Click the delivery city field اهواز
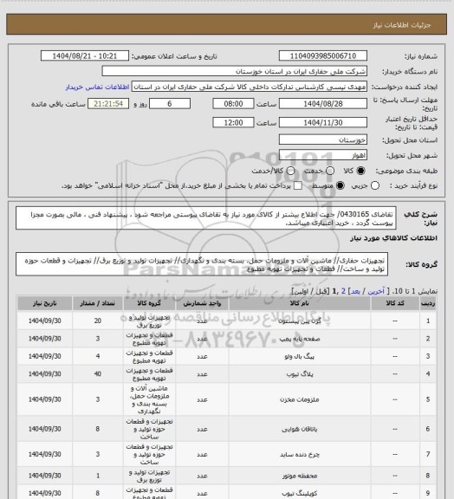 (323, 155)
